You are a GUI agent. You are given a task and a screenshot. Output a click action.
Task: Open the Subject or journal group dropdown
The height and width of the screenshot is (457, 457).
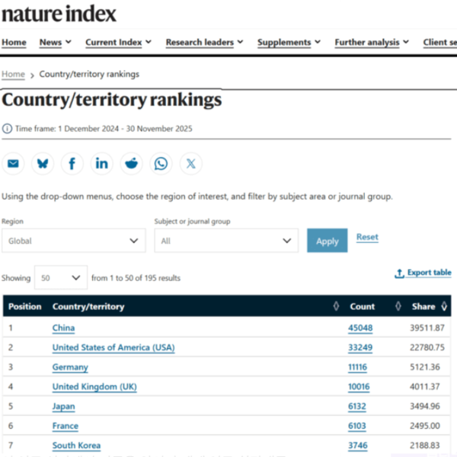tap(226, 241)
